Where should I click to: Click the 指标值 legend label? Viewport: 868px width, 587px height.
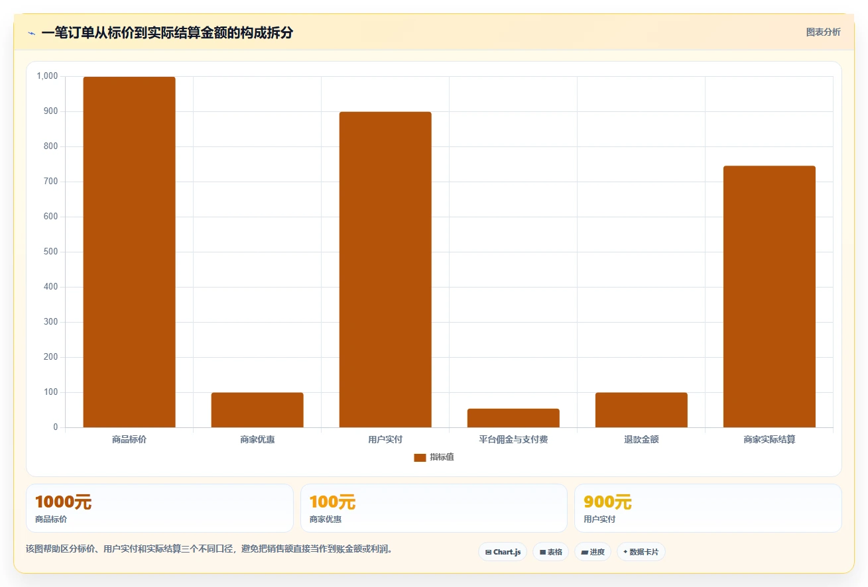coord(442,457)
